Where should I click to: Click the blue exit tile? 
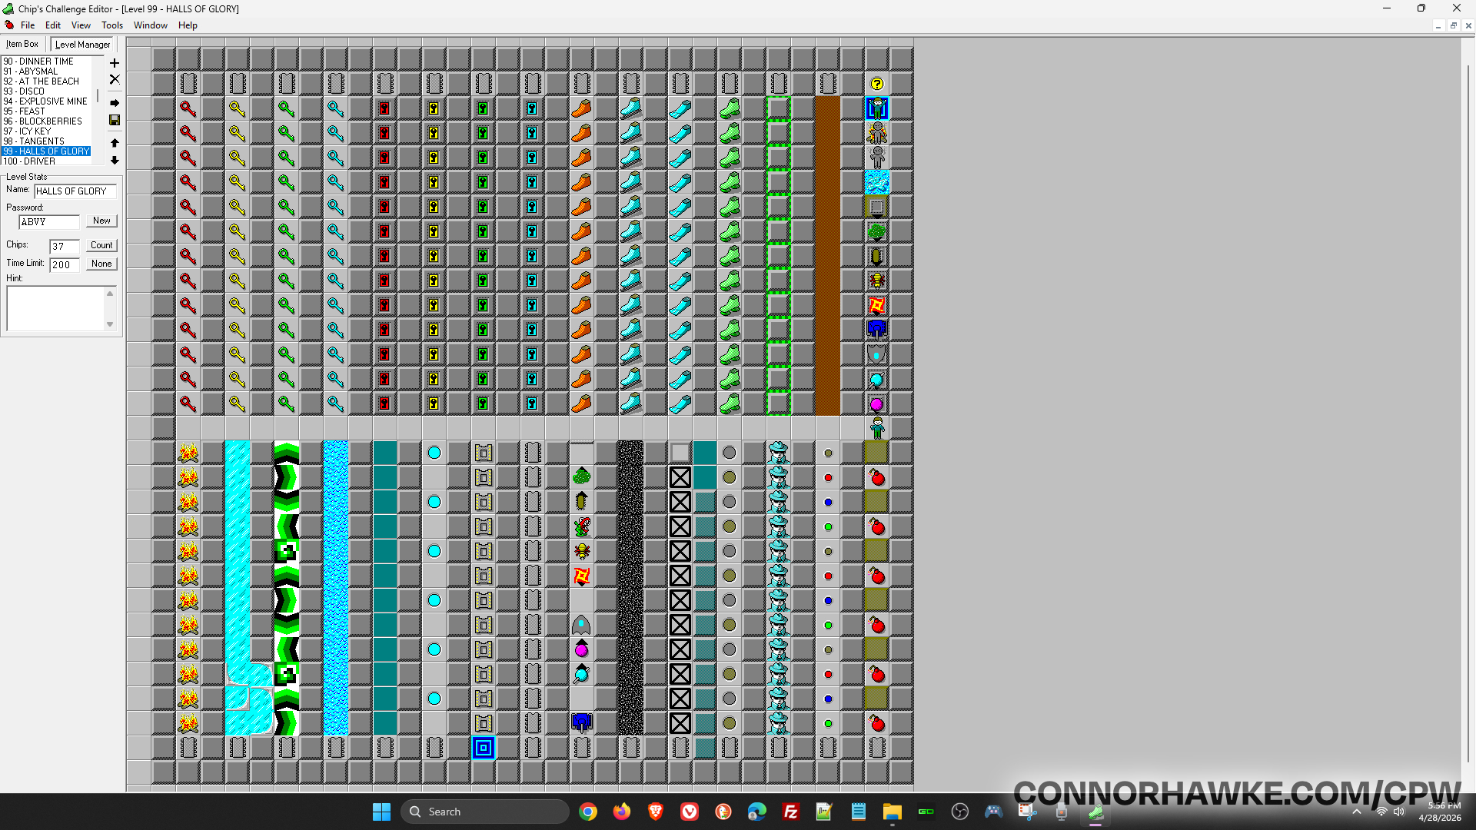[484, 748]
